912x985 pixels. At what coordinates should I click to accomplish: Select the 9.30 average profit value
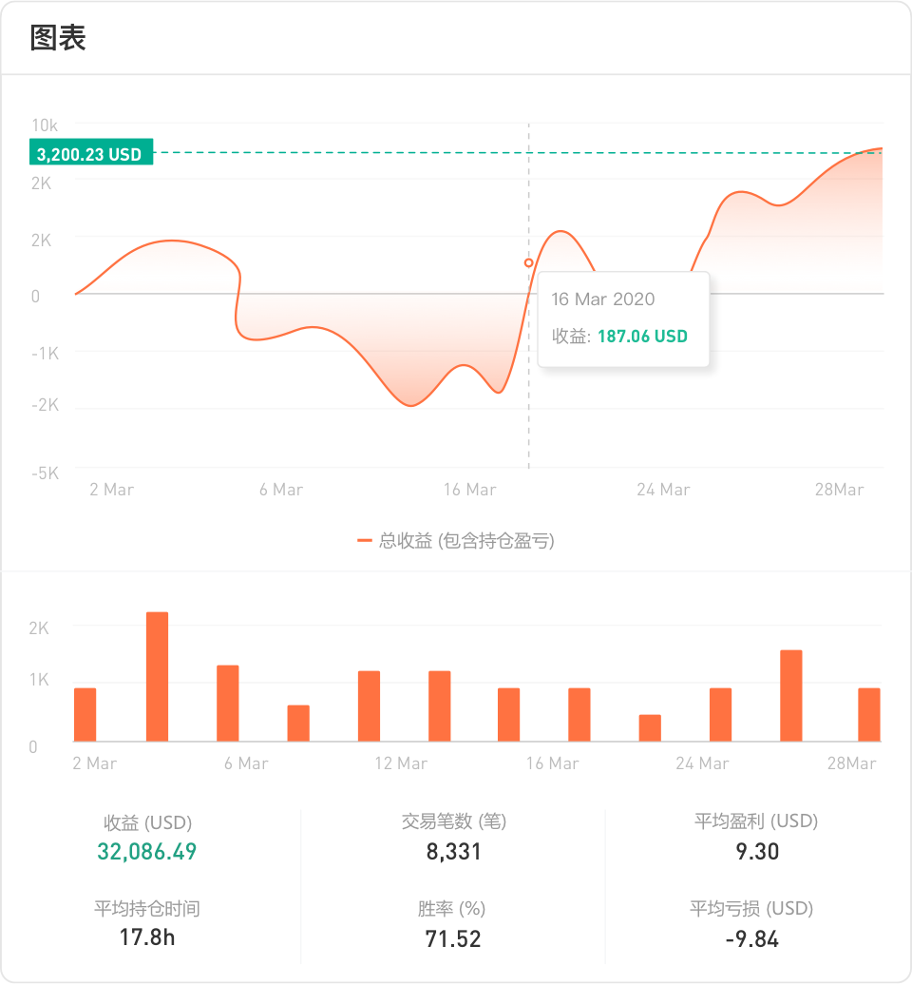pyautogui.click(x=757, y=852)
